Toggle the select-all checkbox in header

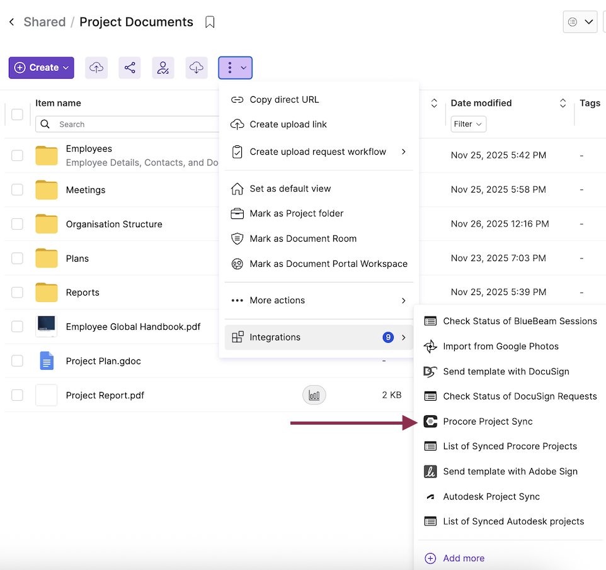17,115
